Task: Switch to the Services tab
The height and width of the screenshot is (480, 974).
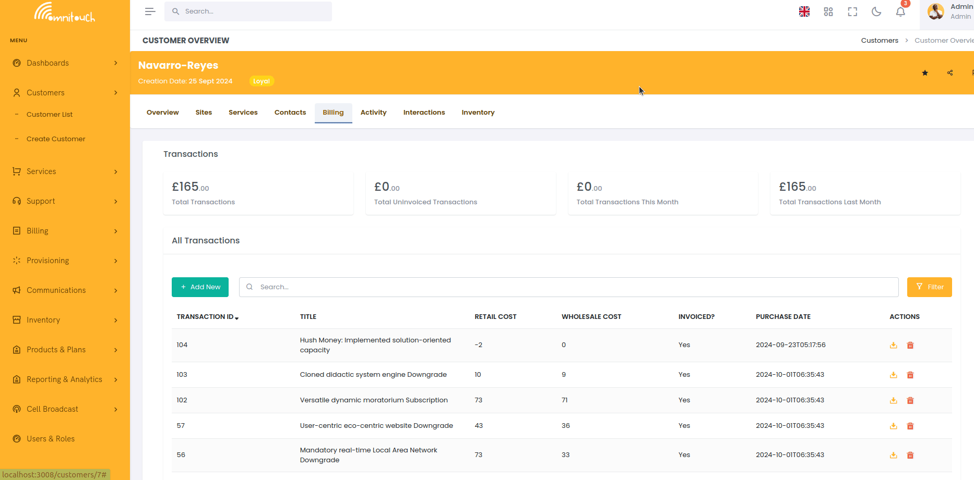Action: pyautogui.click(x=243, y=113)
